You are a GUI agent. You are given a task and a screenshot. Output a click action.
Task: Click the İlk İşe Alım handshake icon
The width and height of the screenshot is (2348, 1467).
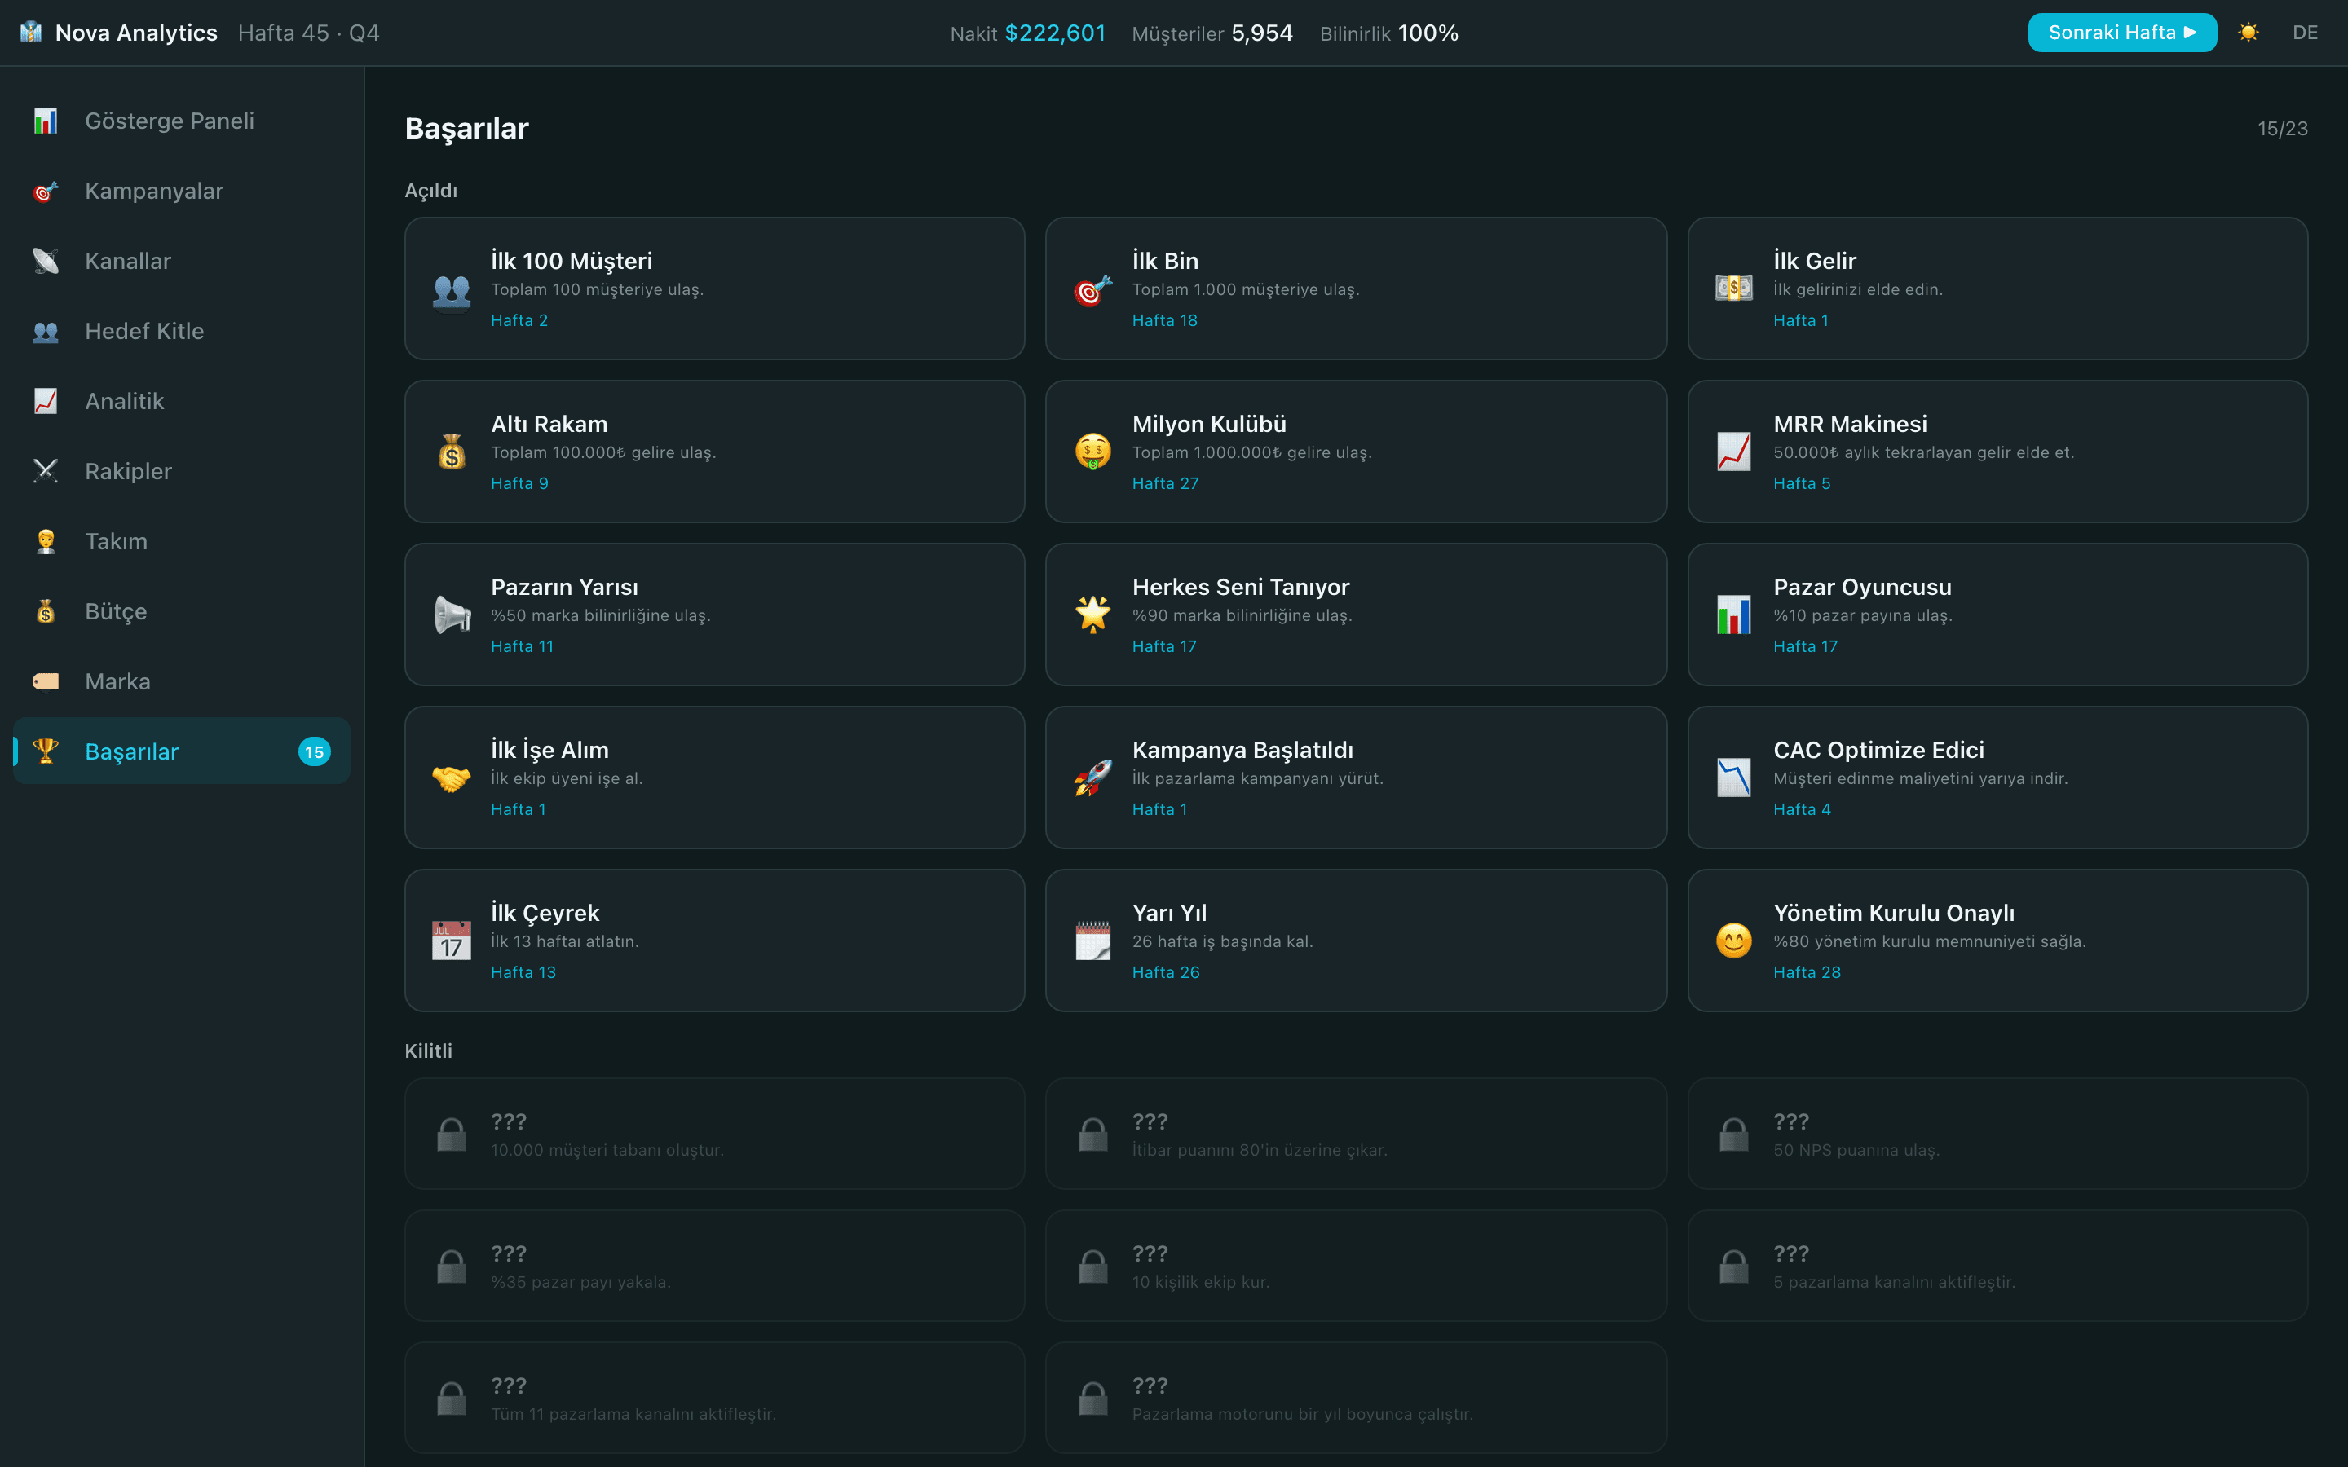(x=451, y=778)
